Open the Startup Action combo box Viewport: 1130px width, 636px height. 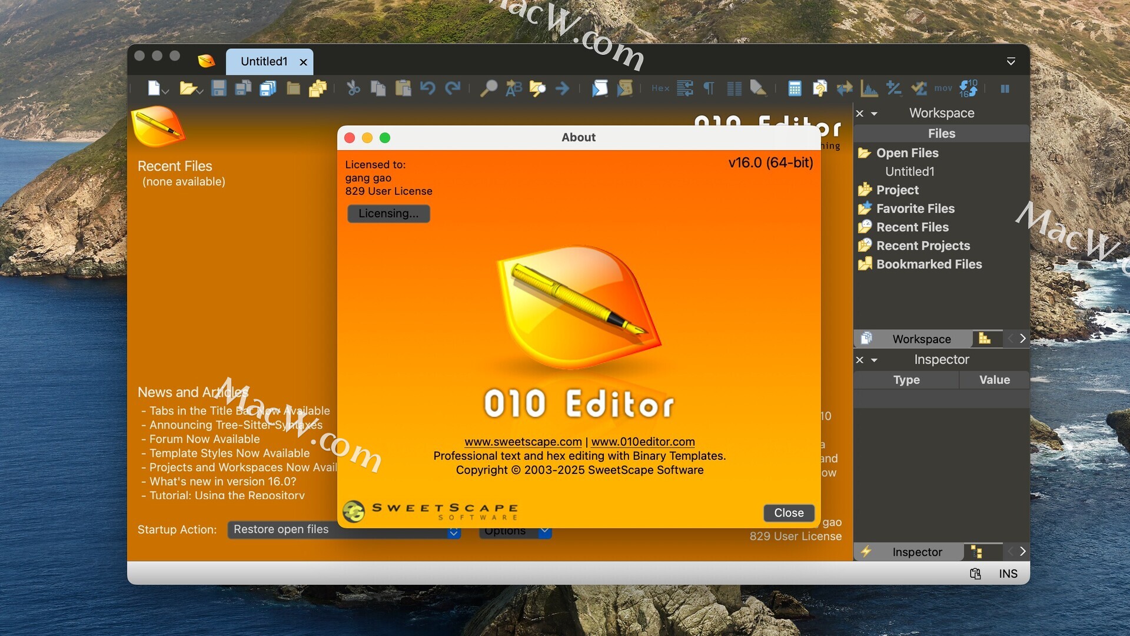[x=344, y=529]
